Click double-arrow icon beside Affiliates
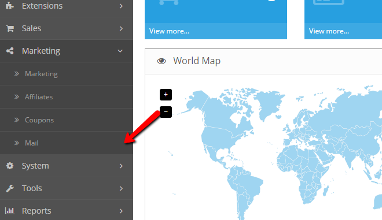Viewport: 382px width, 220px height. point(17,97)
